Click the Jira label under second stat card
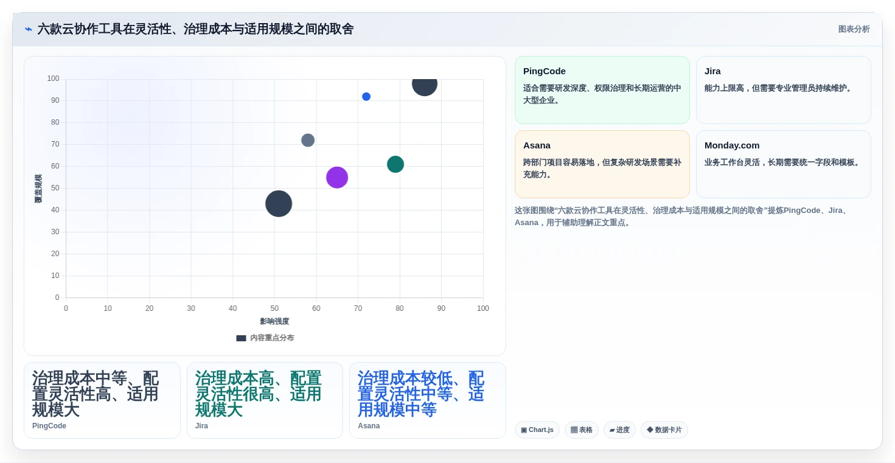Image resolution: width=895 pixels, height=463 pixels. click(201, 426)
